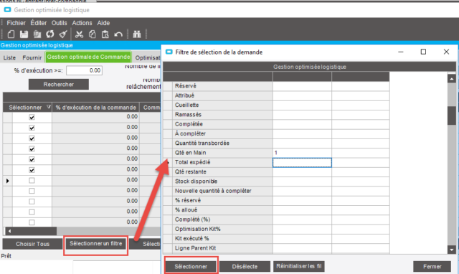Screen dimensions: 459x274
Task: Open the Actions menu
Action: point(82,23)
